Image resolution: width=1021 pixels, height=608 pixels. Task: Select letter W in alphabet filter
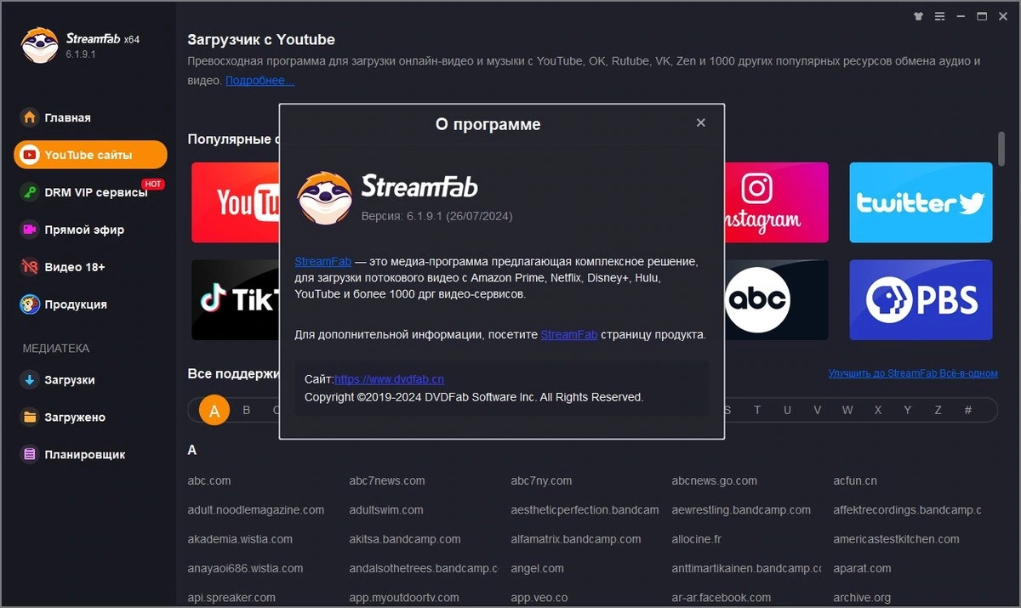pyautogui.click(x=847, y=411)
